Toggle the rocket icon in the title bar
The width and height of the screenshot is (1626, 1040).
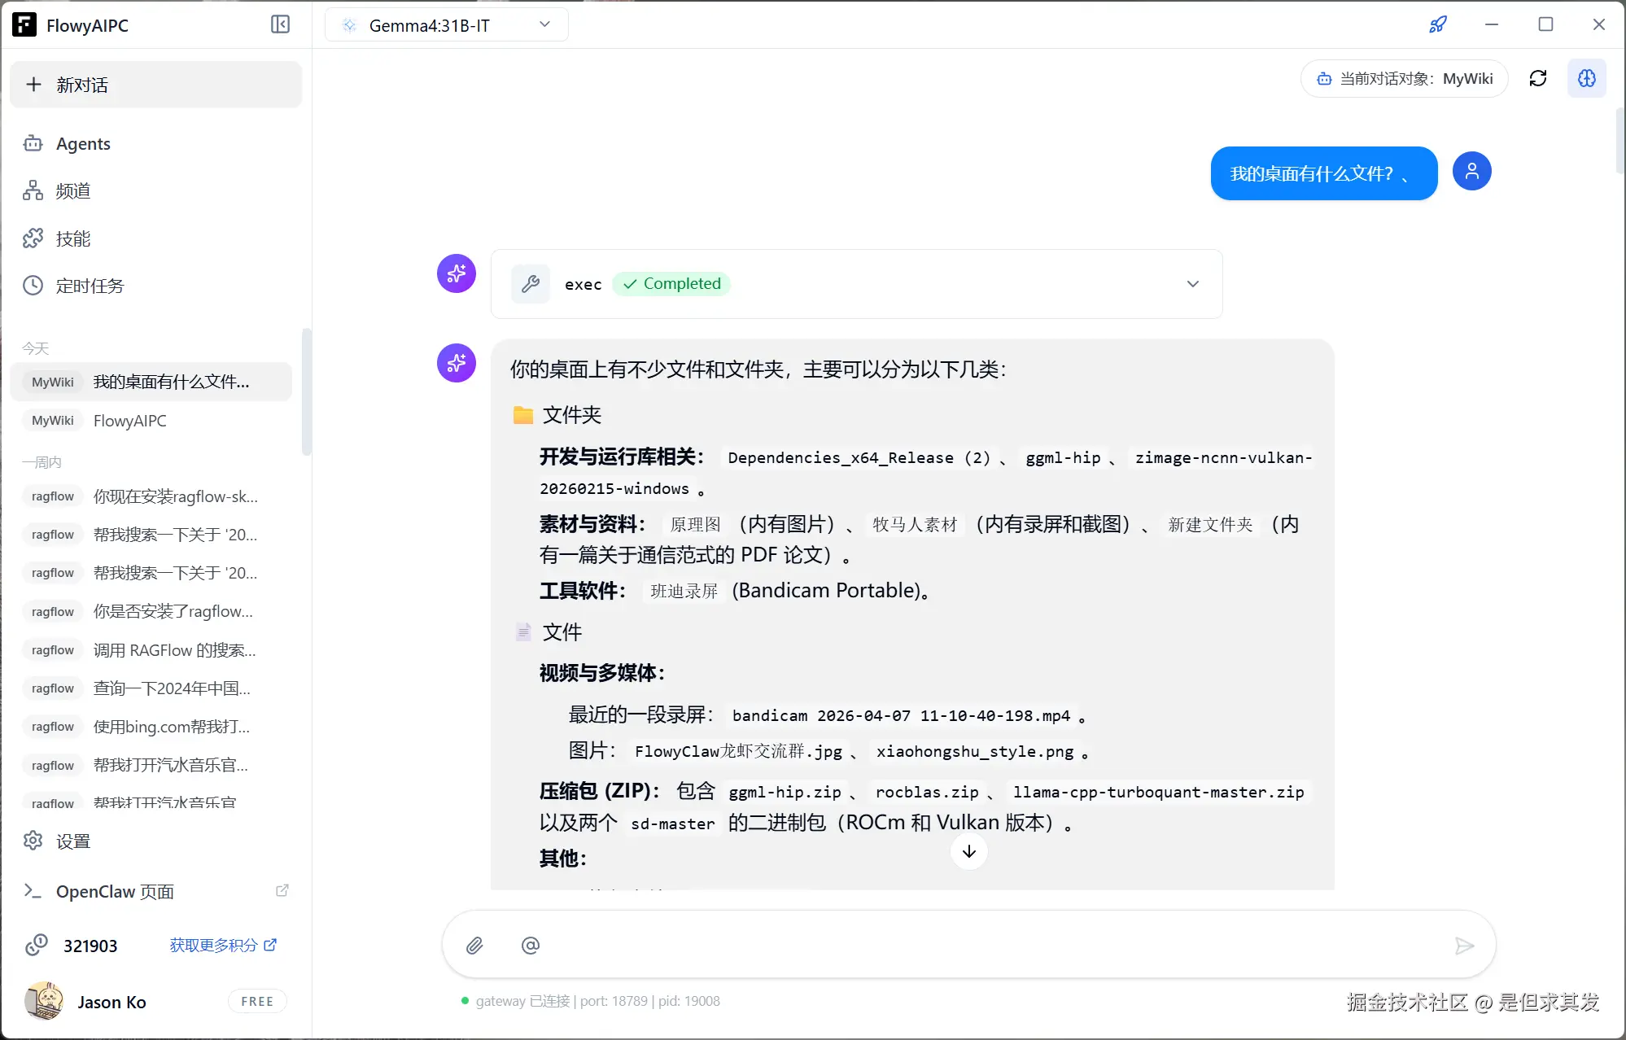[1437, 24]
